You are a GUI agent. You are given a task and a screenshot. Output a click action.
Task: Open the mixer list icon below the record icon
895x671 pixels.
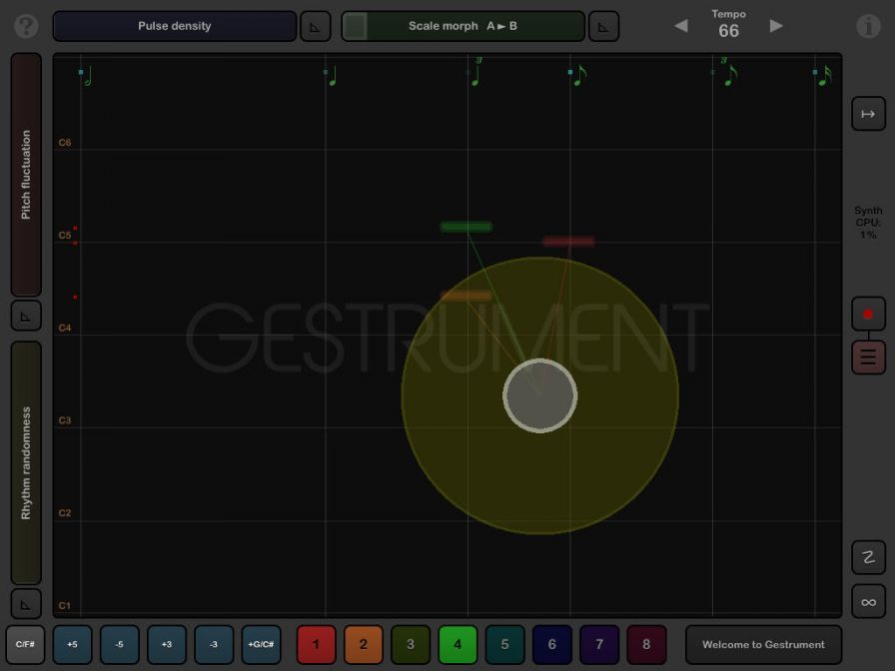(868, 356)
